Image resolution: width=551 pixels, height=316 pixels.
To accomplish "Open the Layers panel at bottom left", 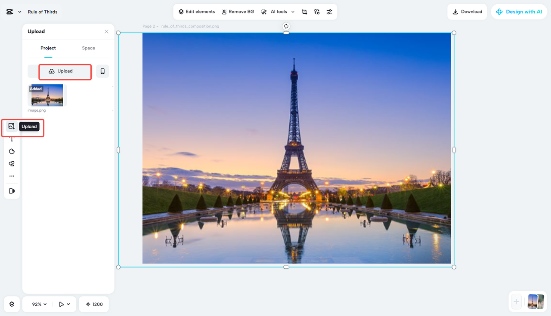I will pos(12,304).
